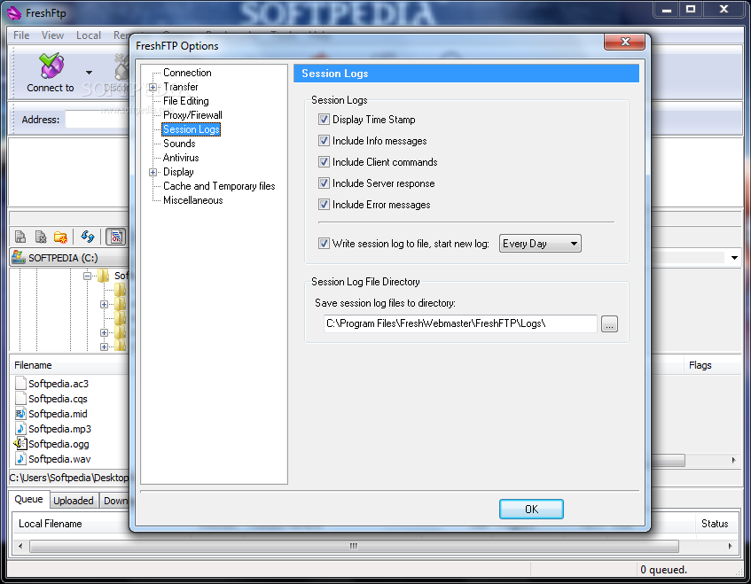Open the Every Day log frequency dropdown

540,243
